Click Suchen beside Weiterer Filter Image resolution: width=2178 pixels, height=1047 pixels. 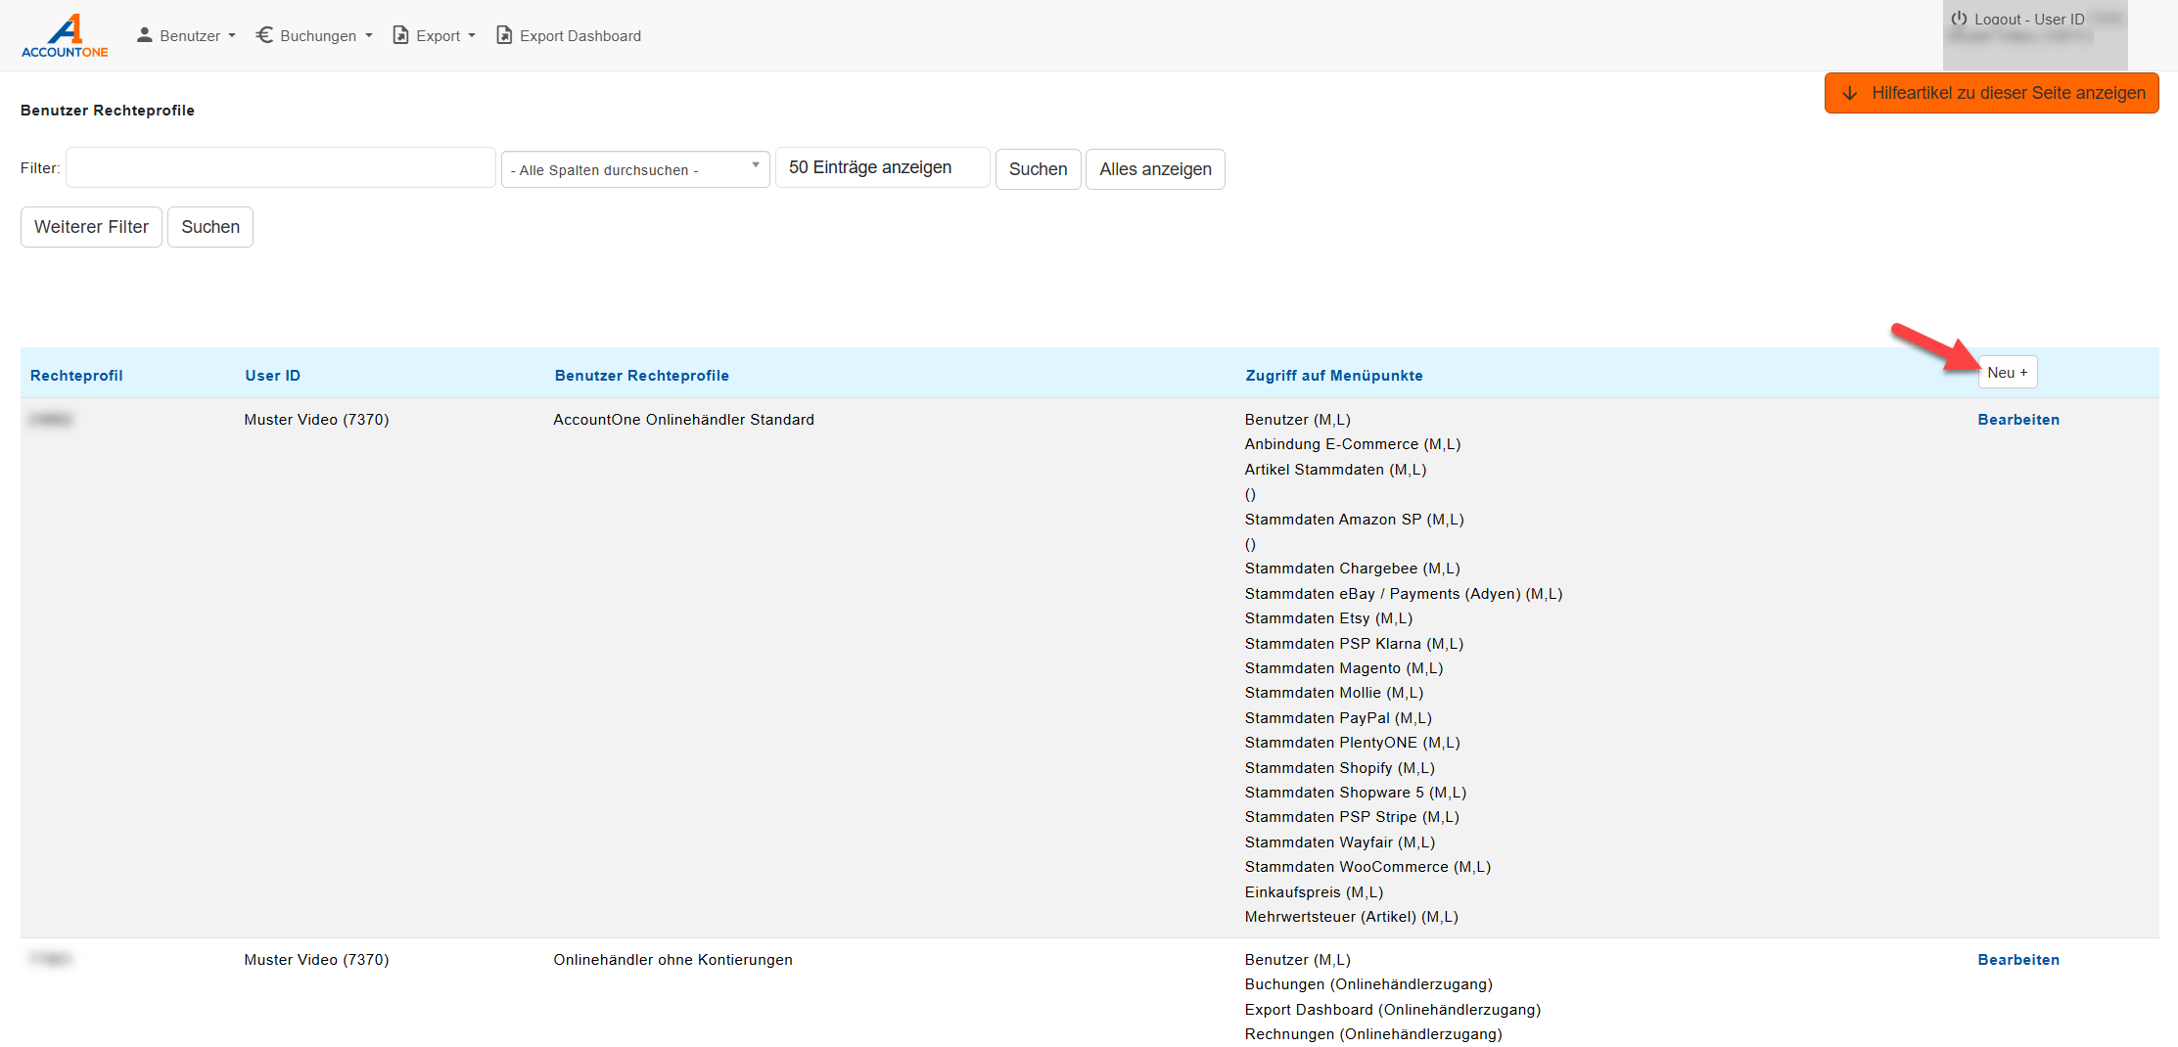(x=210, y=227)
